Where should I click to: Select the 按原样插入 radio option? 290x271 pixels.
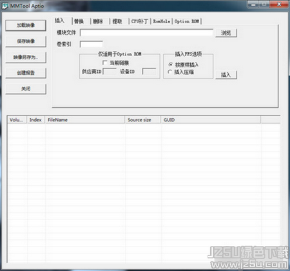[x=171, y=65]
